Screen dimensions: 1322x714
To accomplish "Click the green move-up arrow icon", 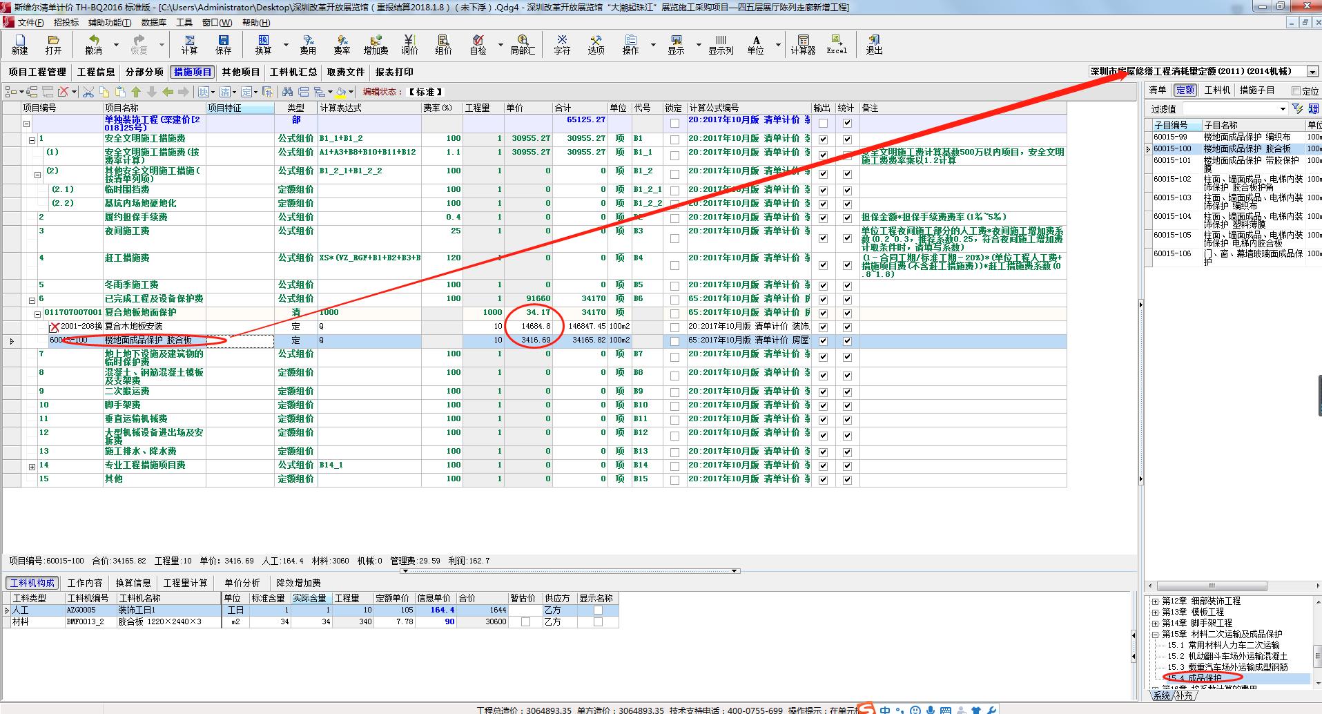I will pyautogui.click(x=135, y=92).
